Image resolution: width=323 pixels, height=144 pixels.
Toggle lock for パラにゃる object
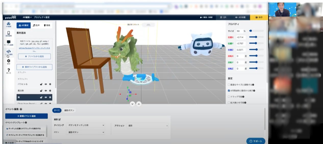click(41, 84)
